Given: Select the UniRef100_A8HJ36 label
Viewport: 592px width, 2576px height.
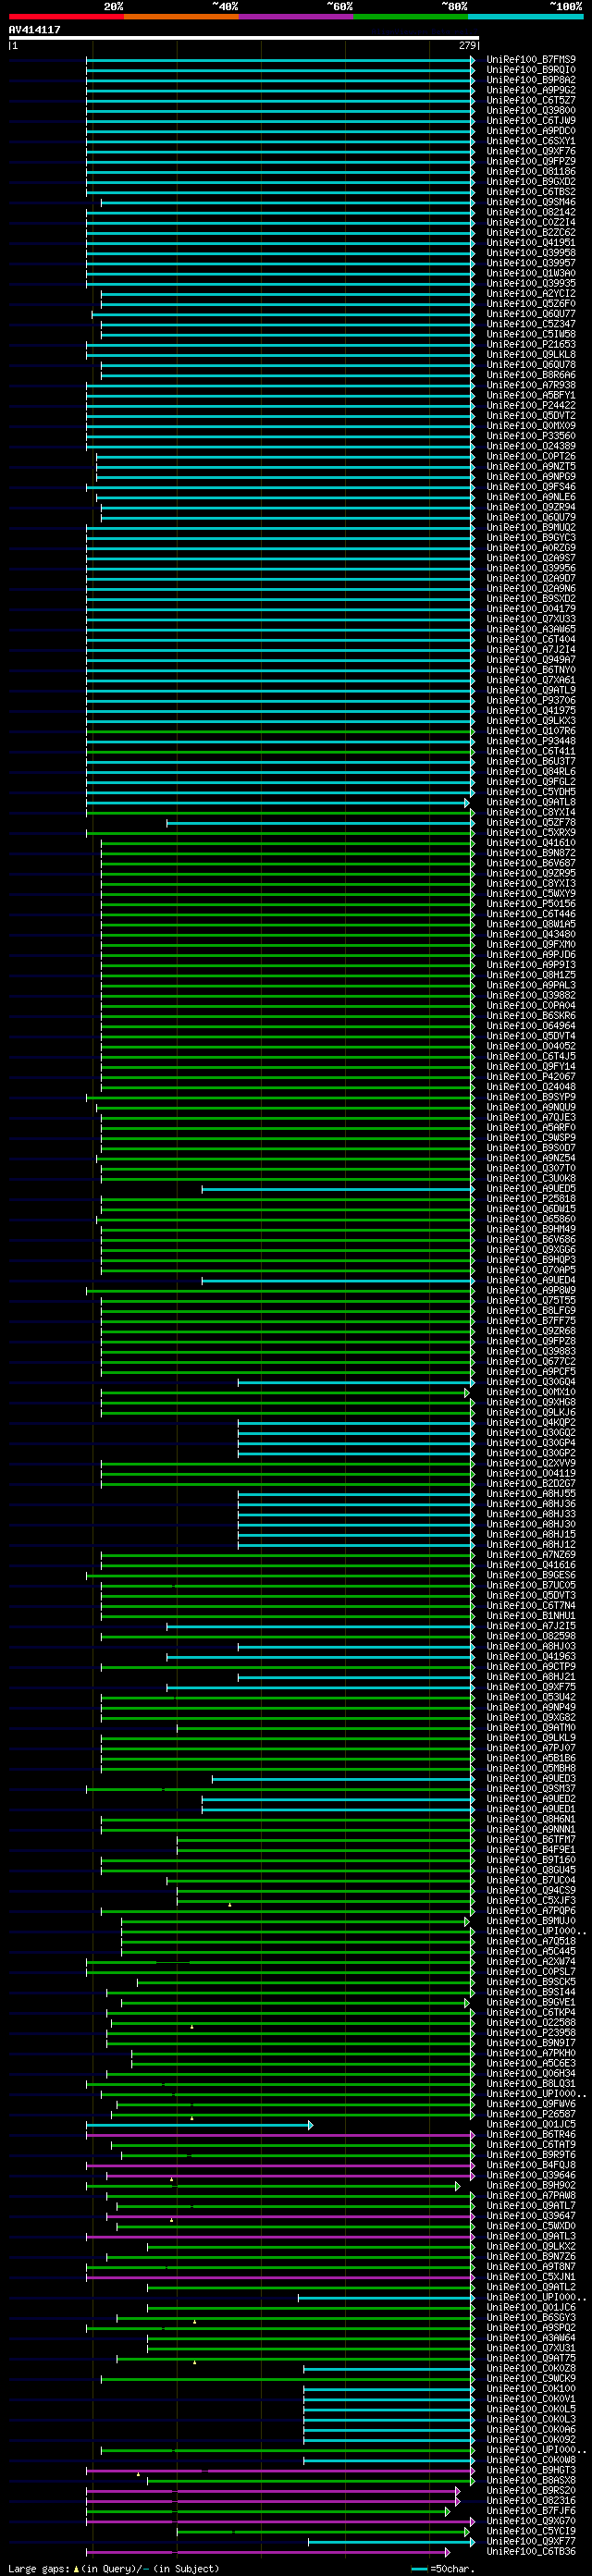Looking at the screenshot, I should pyautogui.click(x=531, y=1504).
